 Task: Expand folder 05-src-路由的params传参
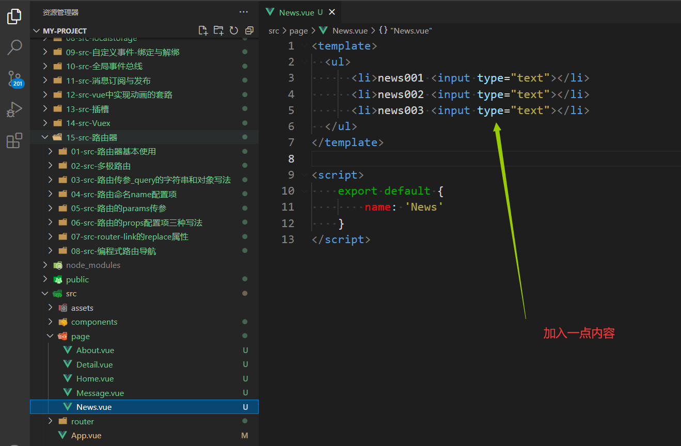click(145, 208)
